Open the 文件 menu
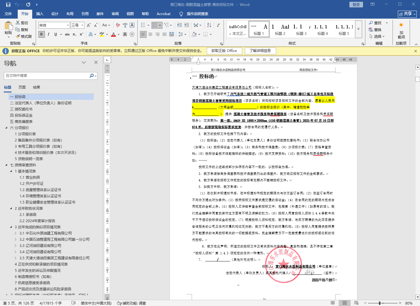Image resolution: width=420 pixels, height=306 pixels. tap(8, 14)
